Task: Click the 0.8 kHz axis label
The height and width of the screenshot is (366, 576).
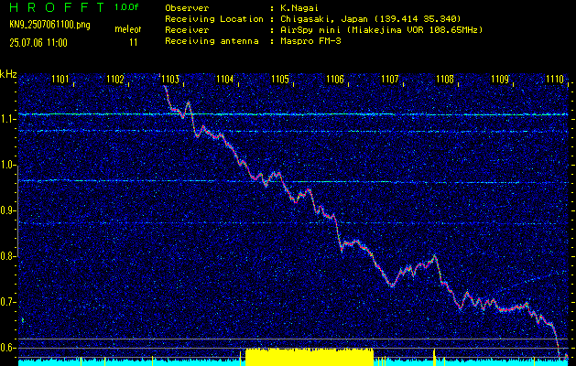Action: pos(8,256)
